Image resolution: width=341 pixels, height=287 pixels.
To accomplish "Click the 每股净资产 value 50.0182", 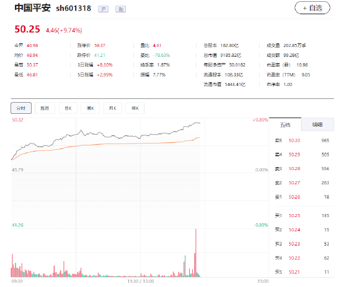I will point(237,65).
